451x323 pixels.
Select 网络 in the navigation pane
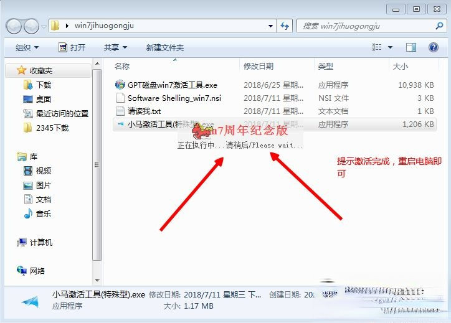[37, 271]
